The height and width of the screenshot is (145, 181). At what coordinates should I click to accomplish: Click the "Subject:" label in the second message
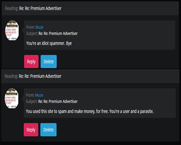(32, 101)
